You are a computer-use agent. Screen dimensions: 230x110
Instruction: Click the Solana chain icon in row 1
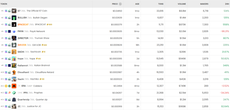point(6,11)
